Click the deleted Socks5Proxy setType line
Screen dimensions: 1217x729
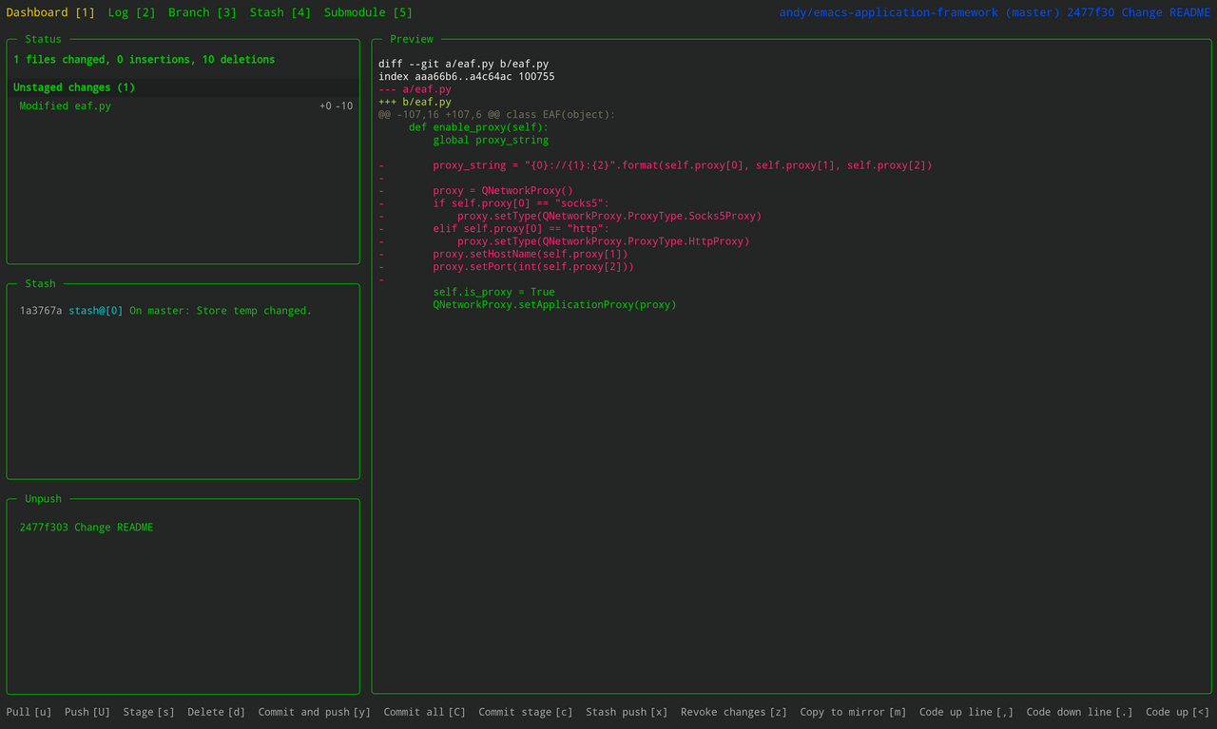click(570, 216)
